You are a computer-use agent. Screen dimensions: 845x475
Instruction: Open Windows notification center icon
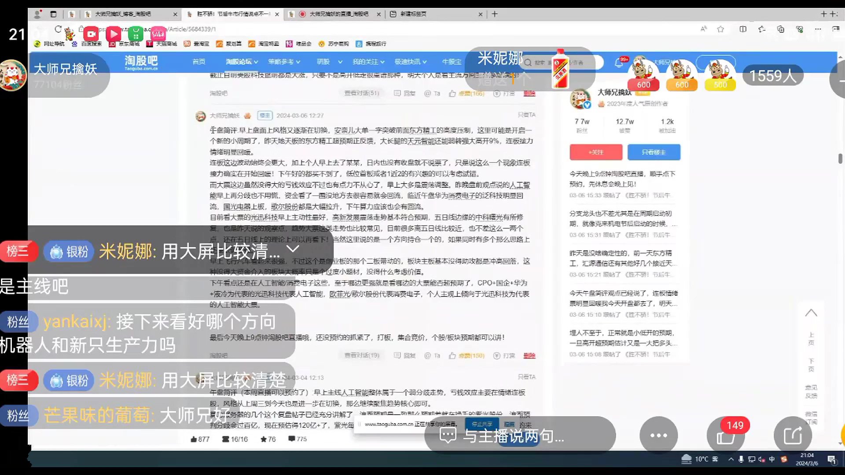click(x=831, y=459)
